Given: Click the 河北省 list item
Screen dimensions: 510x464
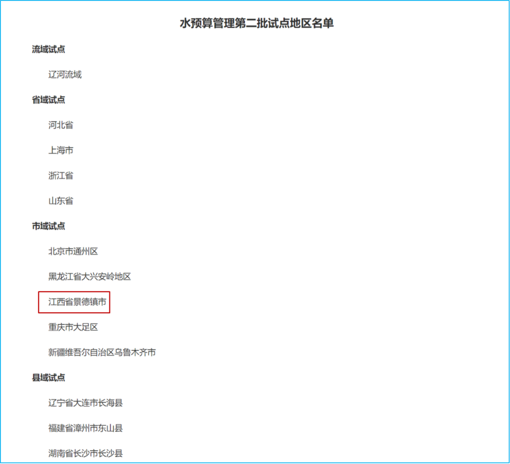Looking at the screenshot, I should click(60, 125).
